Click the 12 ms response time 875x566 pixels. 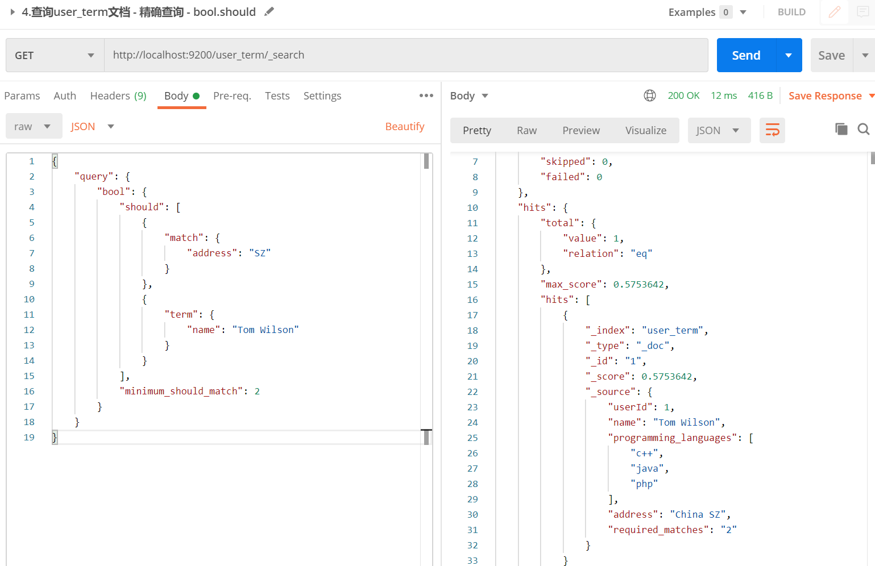pyautogui.click(x=724, y=95)
